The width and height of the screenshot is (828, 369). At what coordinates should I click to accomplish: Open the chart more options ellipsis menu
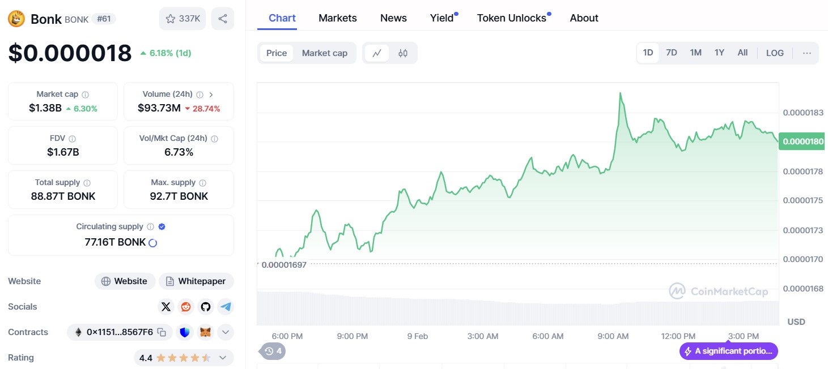tap(806, 53)
